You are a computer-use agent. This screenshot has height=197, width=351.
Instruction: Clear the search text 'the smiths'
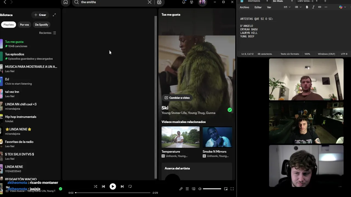(149, 2)
